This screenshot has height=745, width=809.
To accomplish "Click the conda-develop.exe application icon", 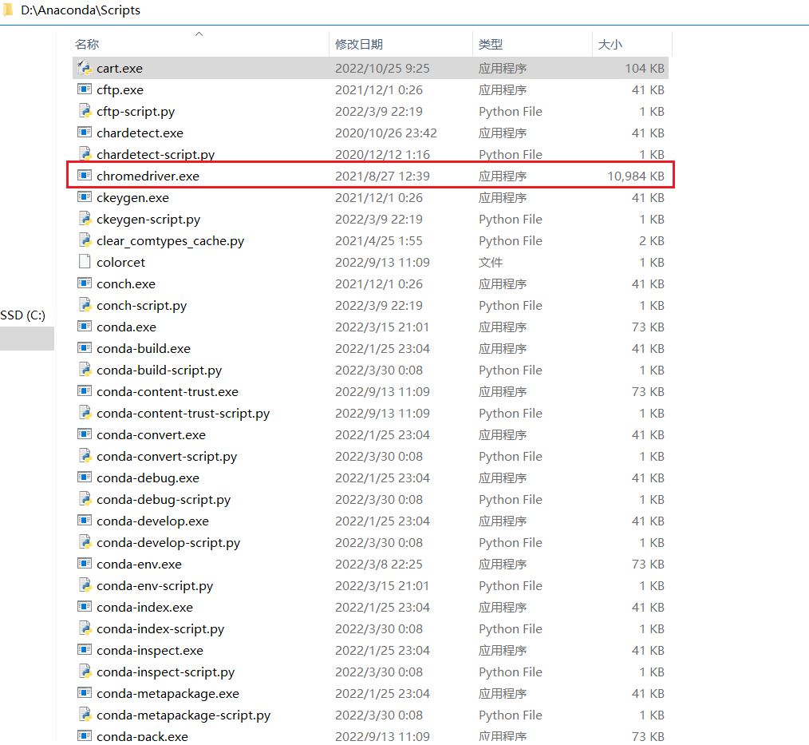I will click(x=84, y=521).
